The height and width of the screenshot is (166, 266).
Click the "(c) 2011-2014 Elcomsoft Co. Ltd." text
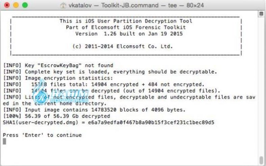coord(123,47)
